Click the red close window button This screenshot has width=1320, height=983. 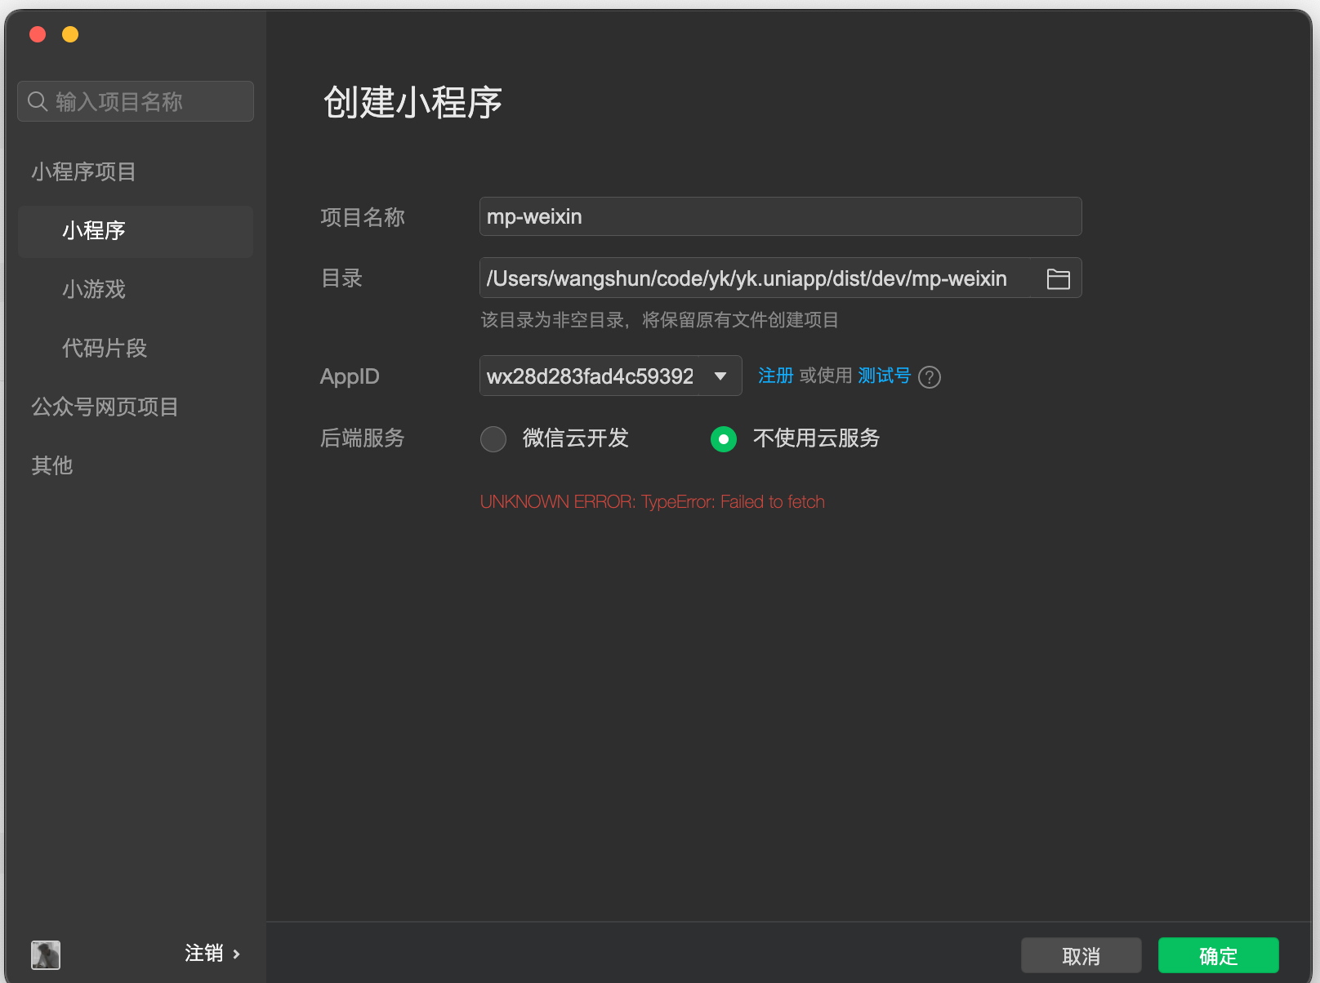pyautogui.click(x=38, y=34)
